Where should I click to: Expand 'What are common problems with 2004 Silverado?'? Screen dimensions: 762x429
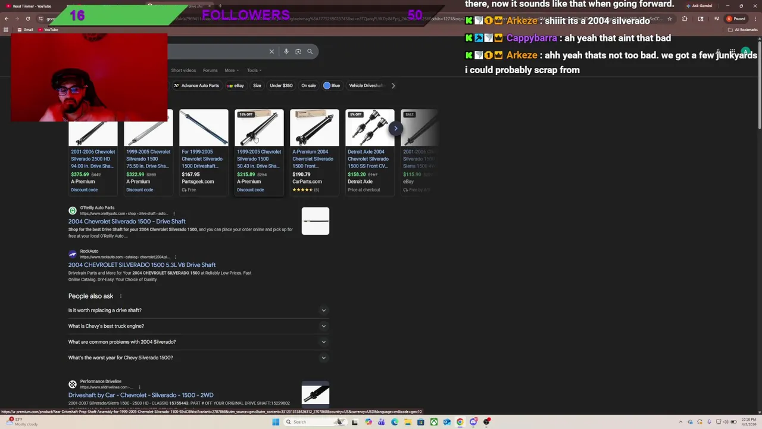[198, 342]
